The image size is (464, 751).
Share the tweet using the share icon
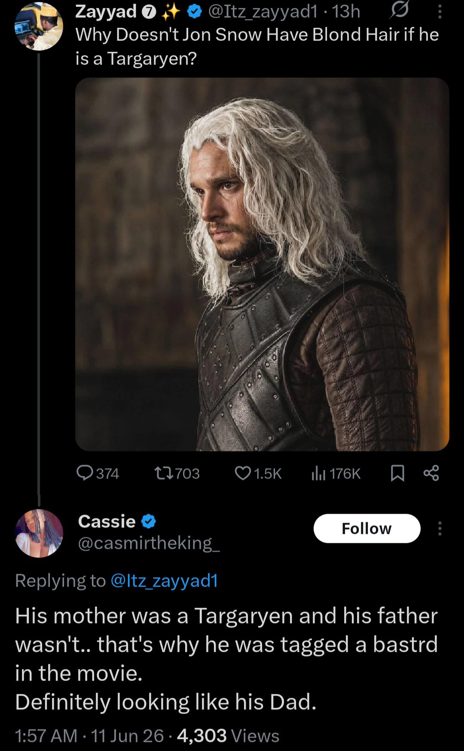point(431,473)
